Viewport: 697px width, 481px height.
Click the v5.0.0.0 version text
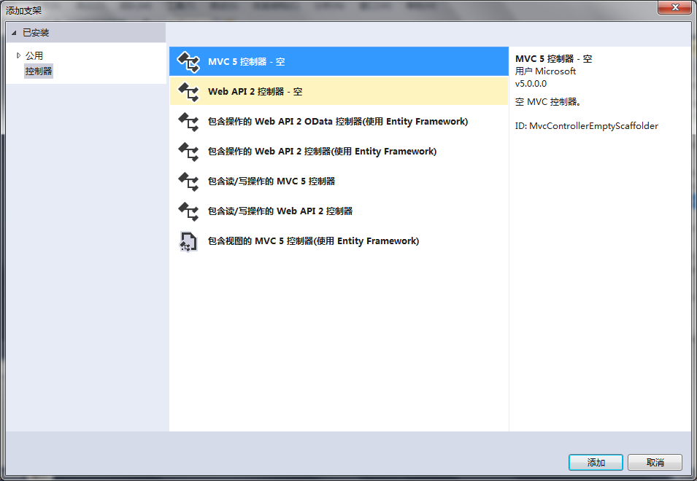pos(531,83)
